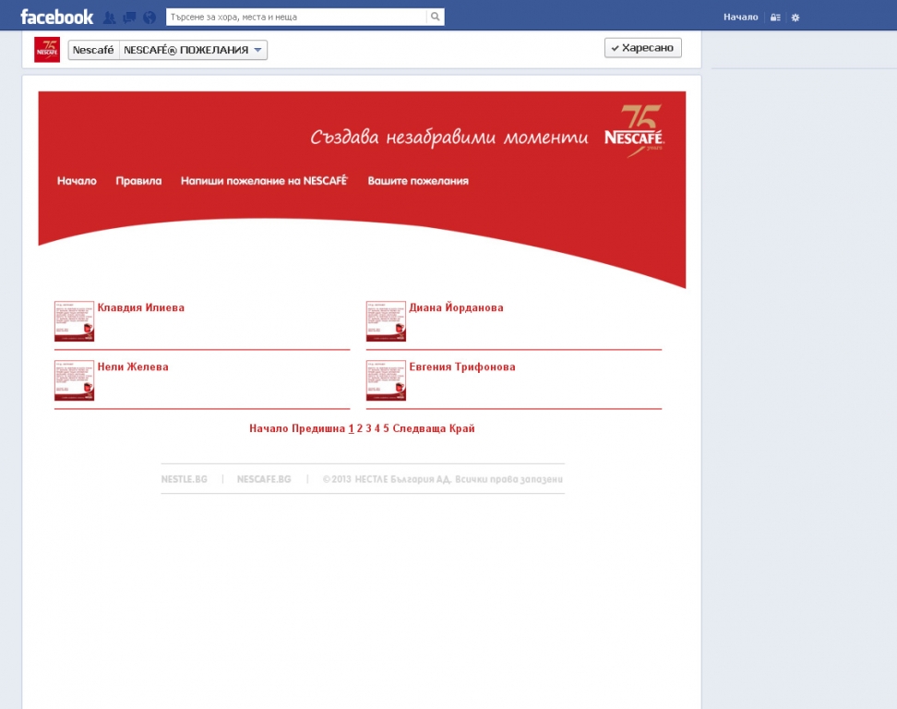Click the search magnifier button

coord(436,17)
